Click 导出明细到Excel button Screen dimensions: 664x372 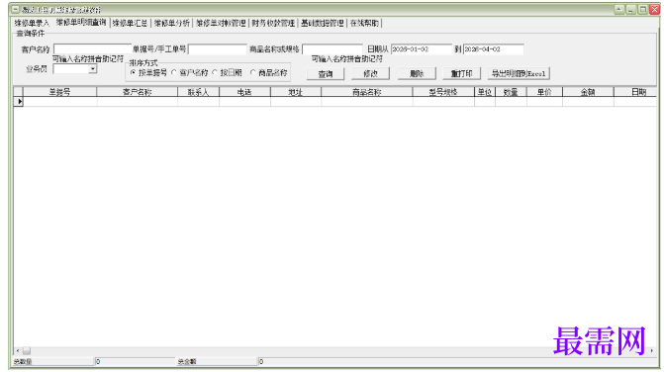(x=519, y=73)
